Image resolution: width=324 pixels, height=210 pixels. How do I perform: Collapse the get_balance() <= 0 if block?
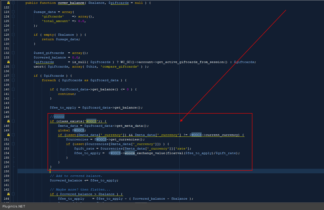[13, 89]
